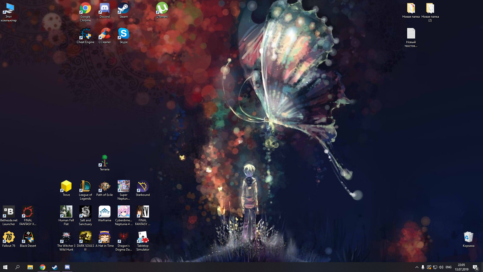This screenshot has width=483, height=272.
Task: Select the Tabletop Simulator shortcut
Action: (143, 241)
